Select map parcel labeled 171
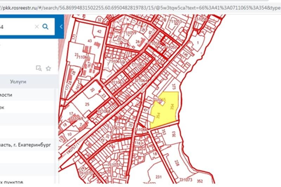The width and height of the screenshot is (281, 187). click(x=74, y=37)
